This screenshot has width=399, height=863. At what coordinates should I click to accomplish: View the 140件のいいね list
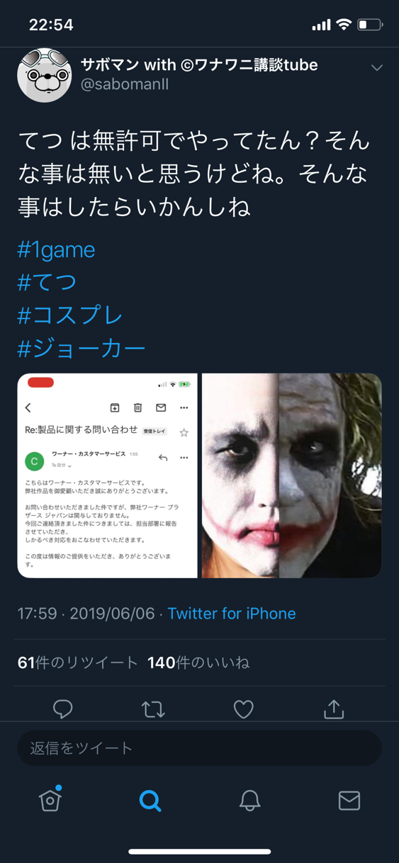point(198,662)
